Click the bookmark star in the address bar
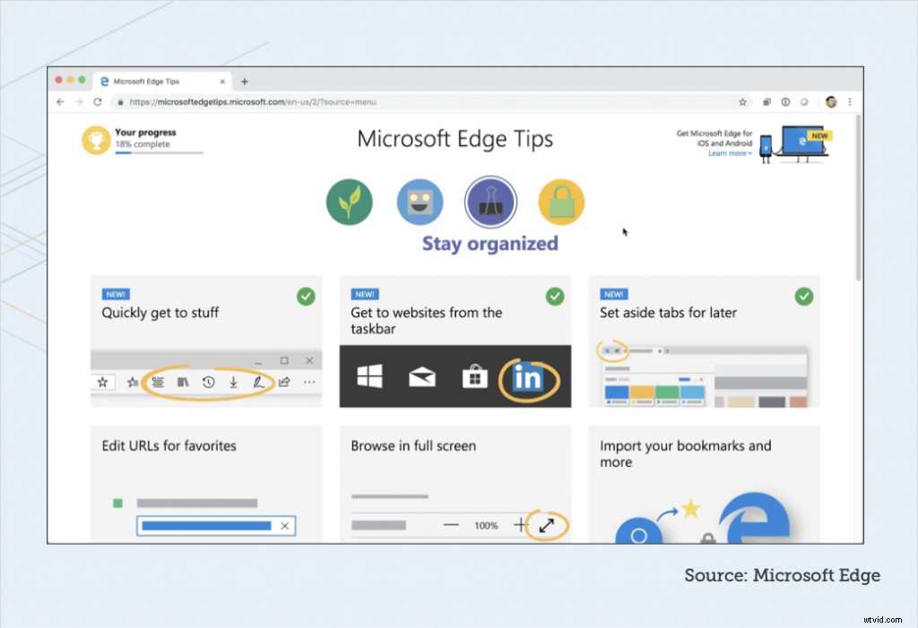This screenshot has height=628, width=918. click(x=744, y=101)
